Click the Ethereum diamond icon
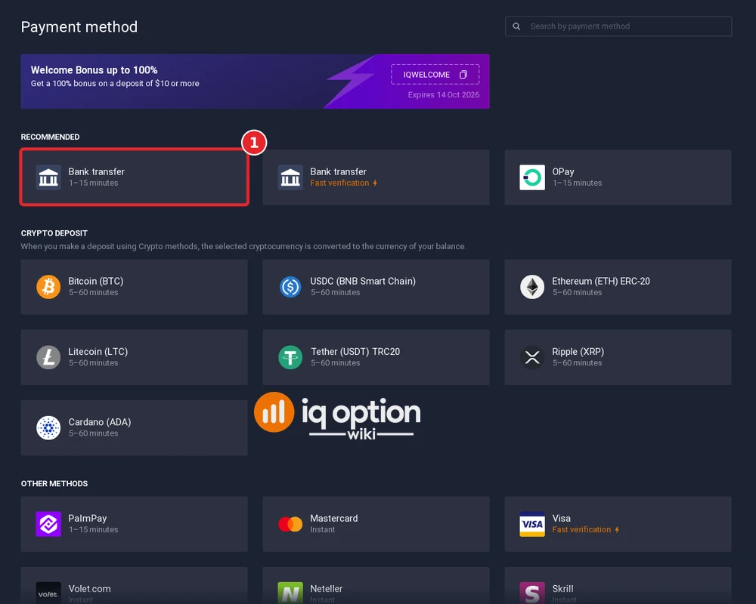Viewport: 756px width, 604px height. 532,287
